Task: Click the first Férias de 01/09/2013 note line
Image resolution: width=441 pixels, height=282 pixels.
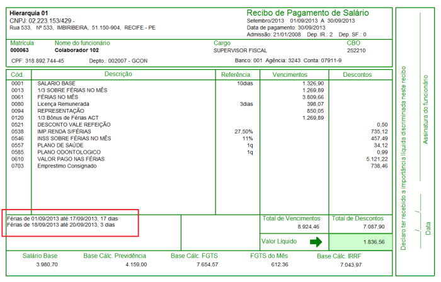Action: (62, 218)
